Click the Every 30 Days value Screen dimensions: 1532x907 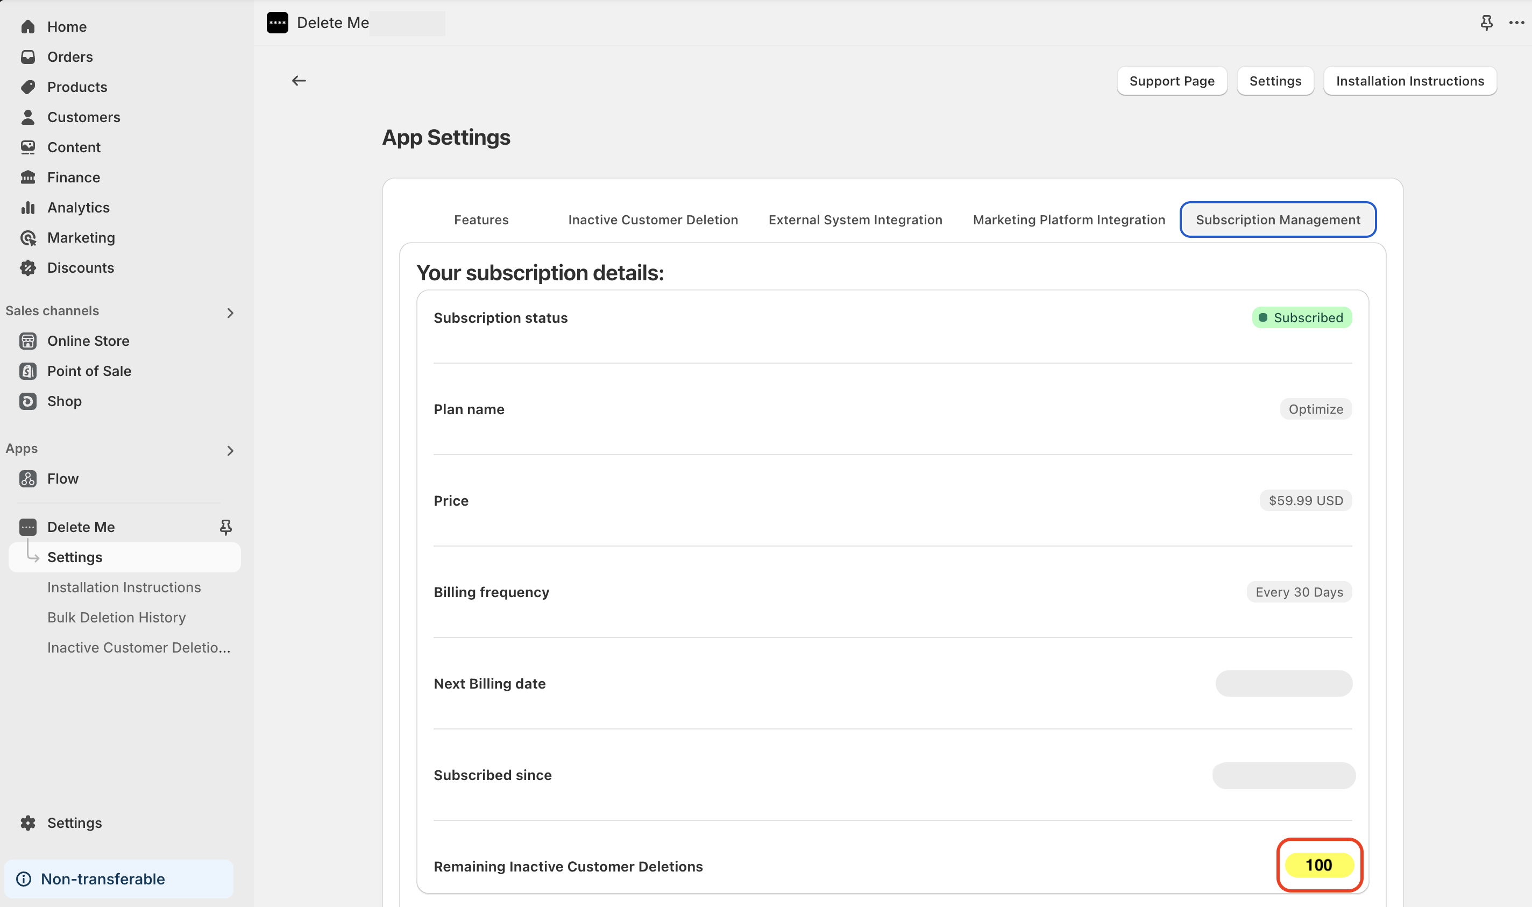coord(1299,592)
